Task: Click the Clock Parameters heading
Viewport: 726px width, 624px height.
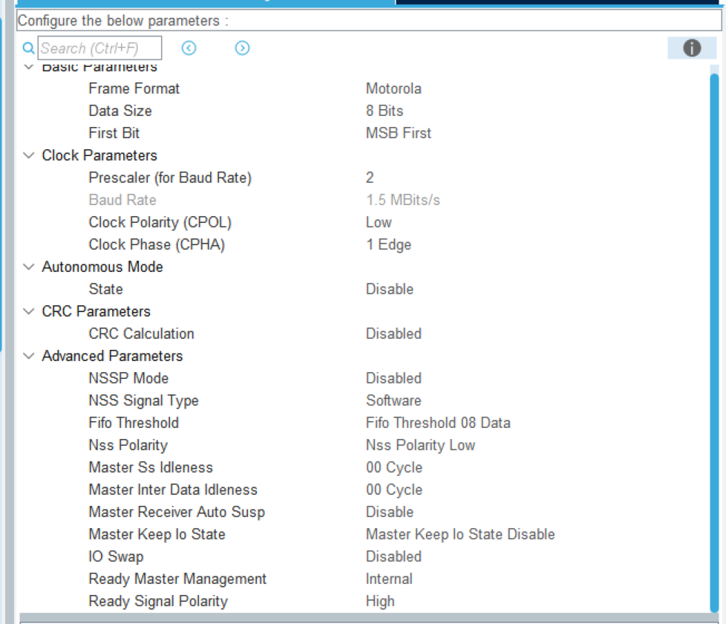Action: (x=99, y=155)
